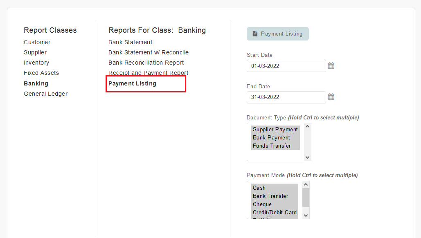Open the End Date calendar picker
The image size is (421, 238).
[331, 97]
